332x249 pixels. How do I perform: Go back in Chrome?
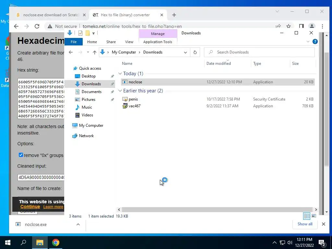16,26
